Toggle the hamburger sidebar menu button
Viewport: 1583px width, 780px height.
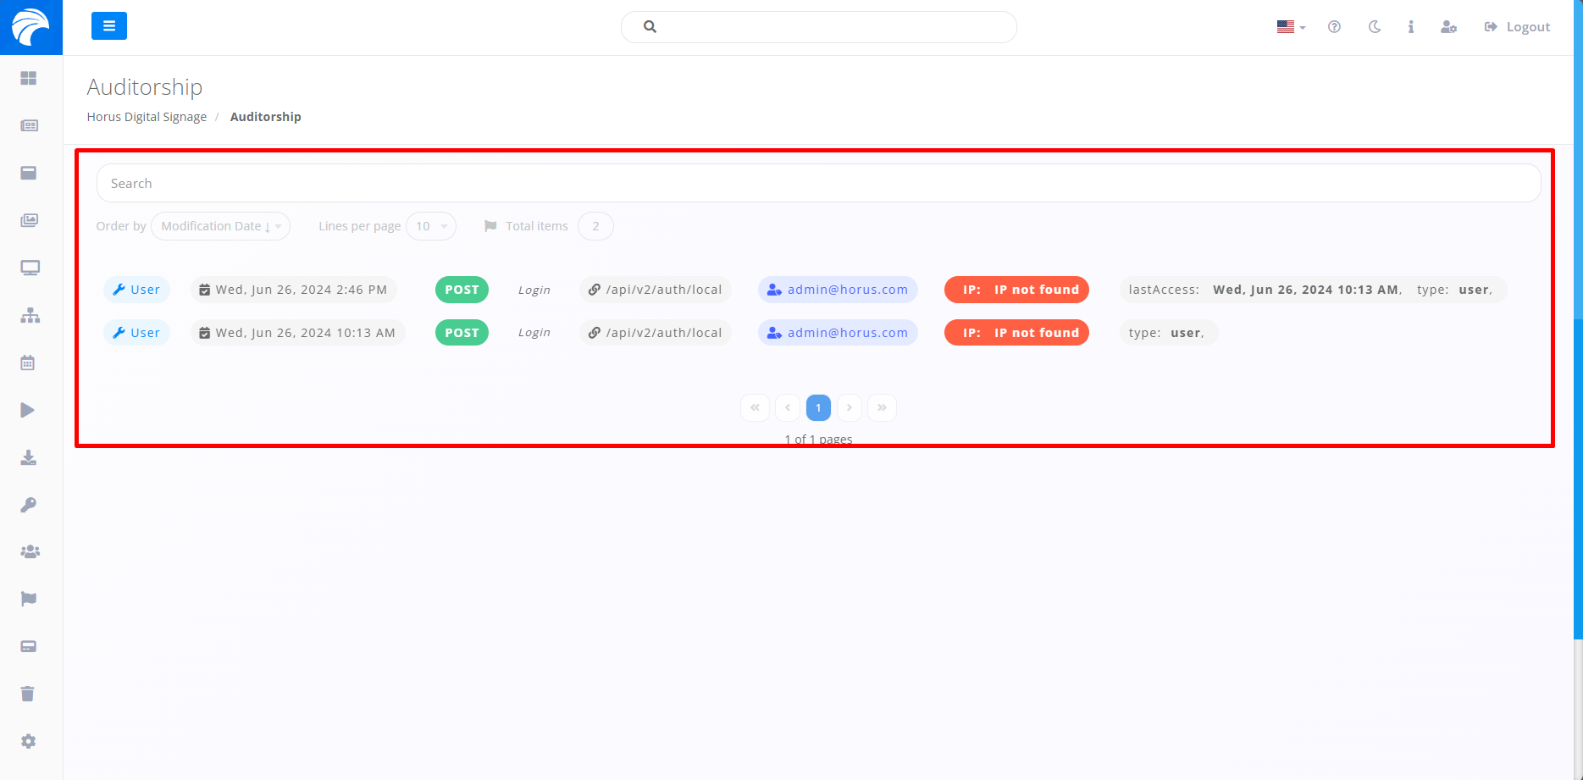[109, 26]
